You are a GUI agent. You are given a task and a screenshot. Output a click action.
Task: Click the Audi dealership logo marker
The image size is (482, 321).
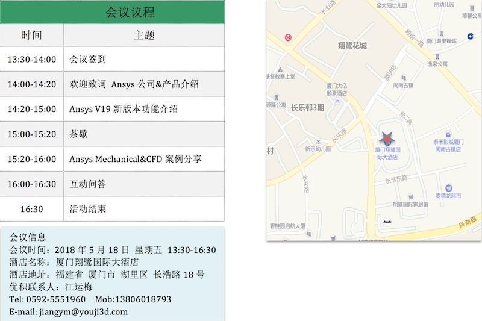click(387, 222)
